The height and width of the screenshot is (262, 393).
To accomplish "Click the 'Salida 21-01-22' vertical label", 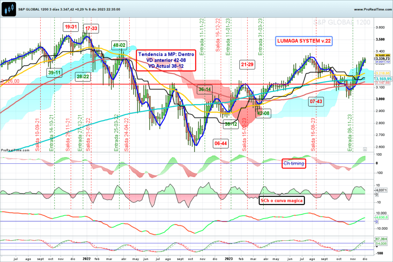I will click(x=88, y=135).
